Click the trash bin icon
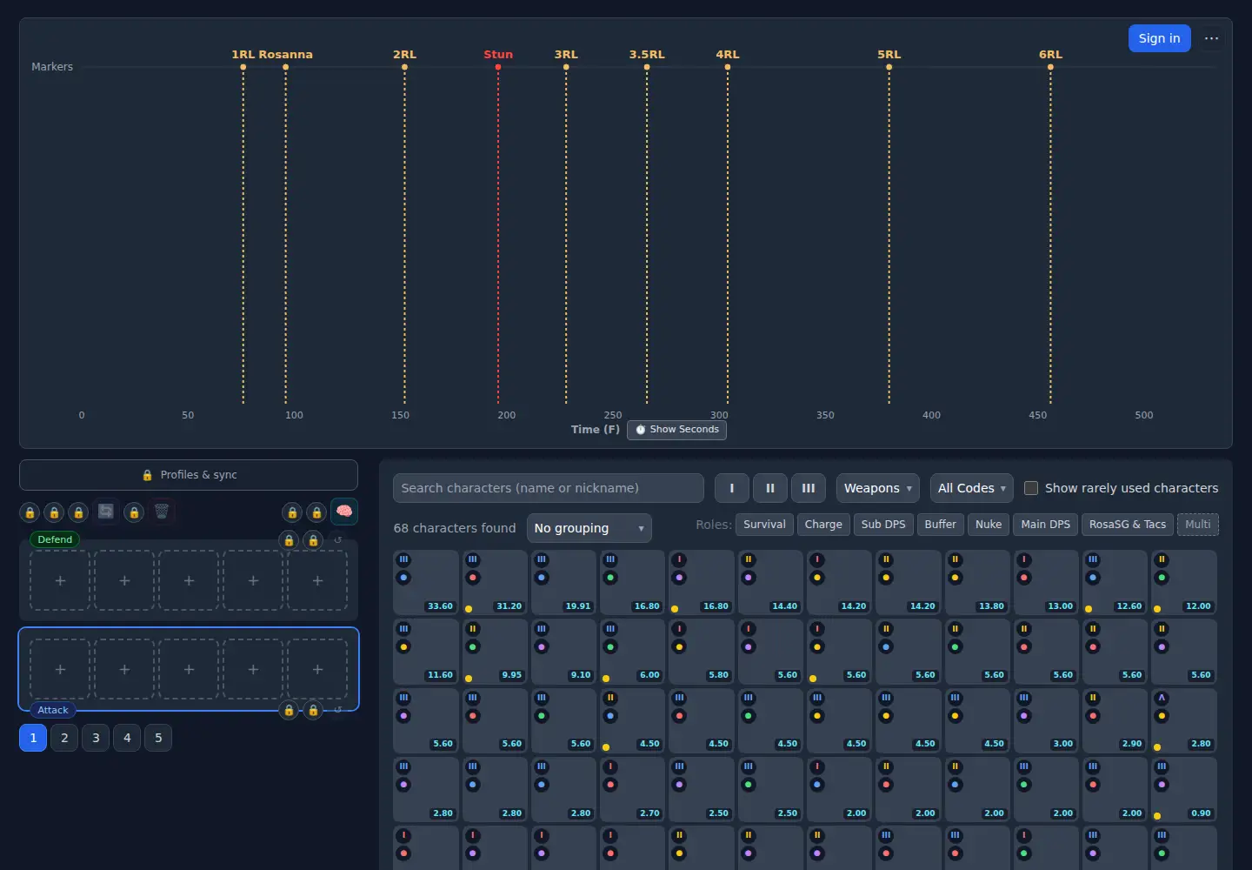This screenshot has width=1252, height=870. click(162, 512)
